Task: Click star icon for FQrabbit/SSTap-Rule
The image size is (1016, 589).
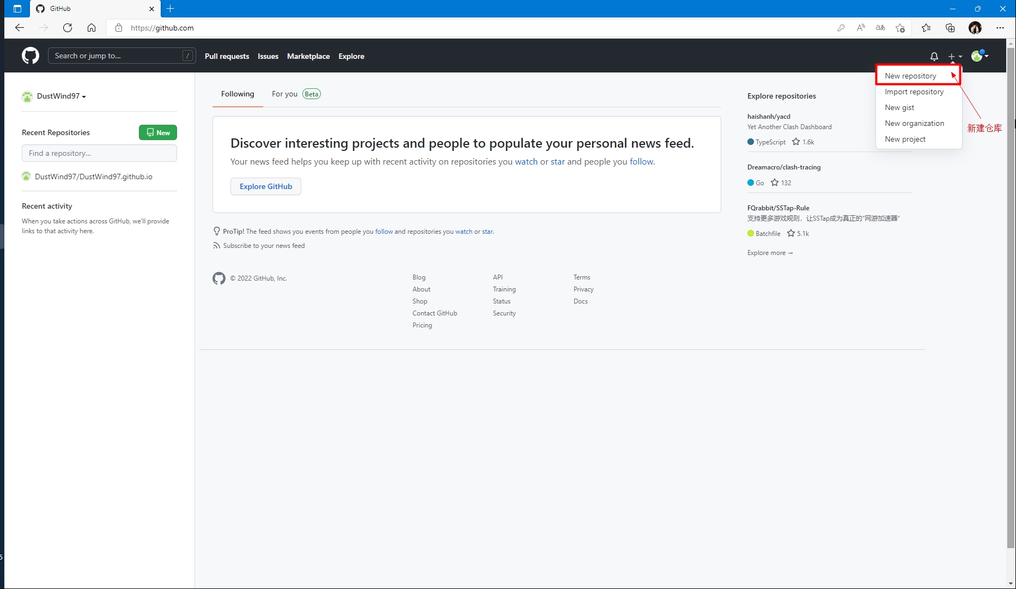Action: click(x=791, y=233)
